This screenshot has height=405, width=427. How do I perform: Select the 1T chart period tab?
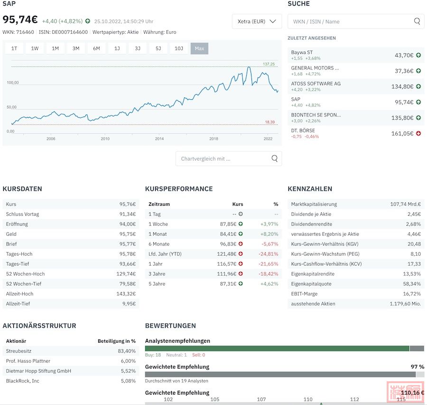pos(14,48)
